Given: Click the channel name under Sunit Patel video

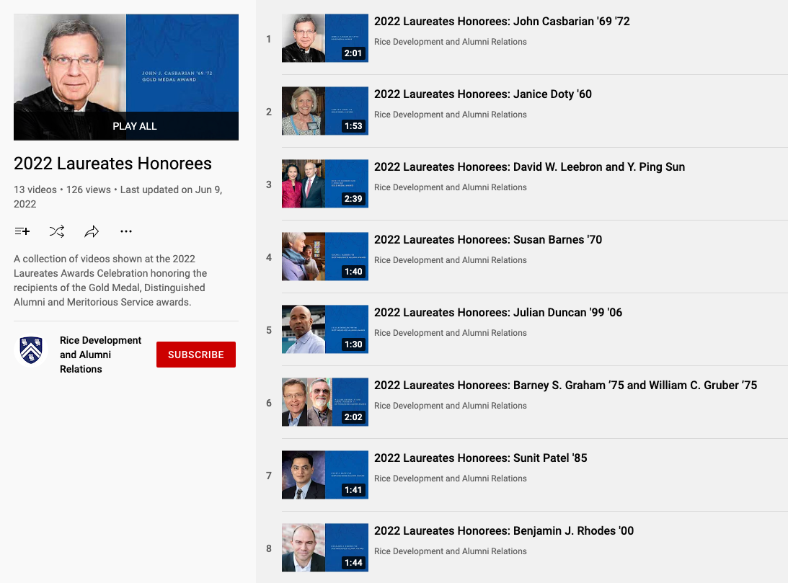Looking at the screenshot, I should click(451, 479).
